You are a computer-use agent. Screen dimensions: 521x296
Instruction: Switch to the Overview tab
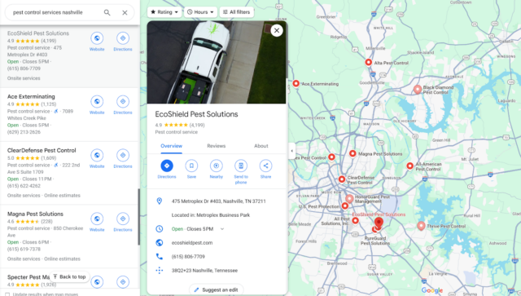[172, 146]
